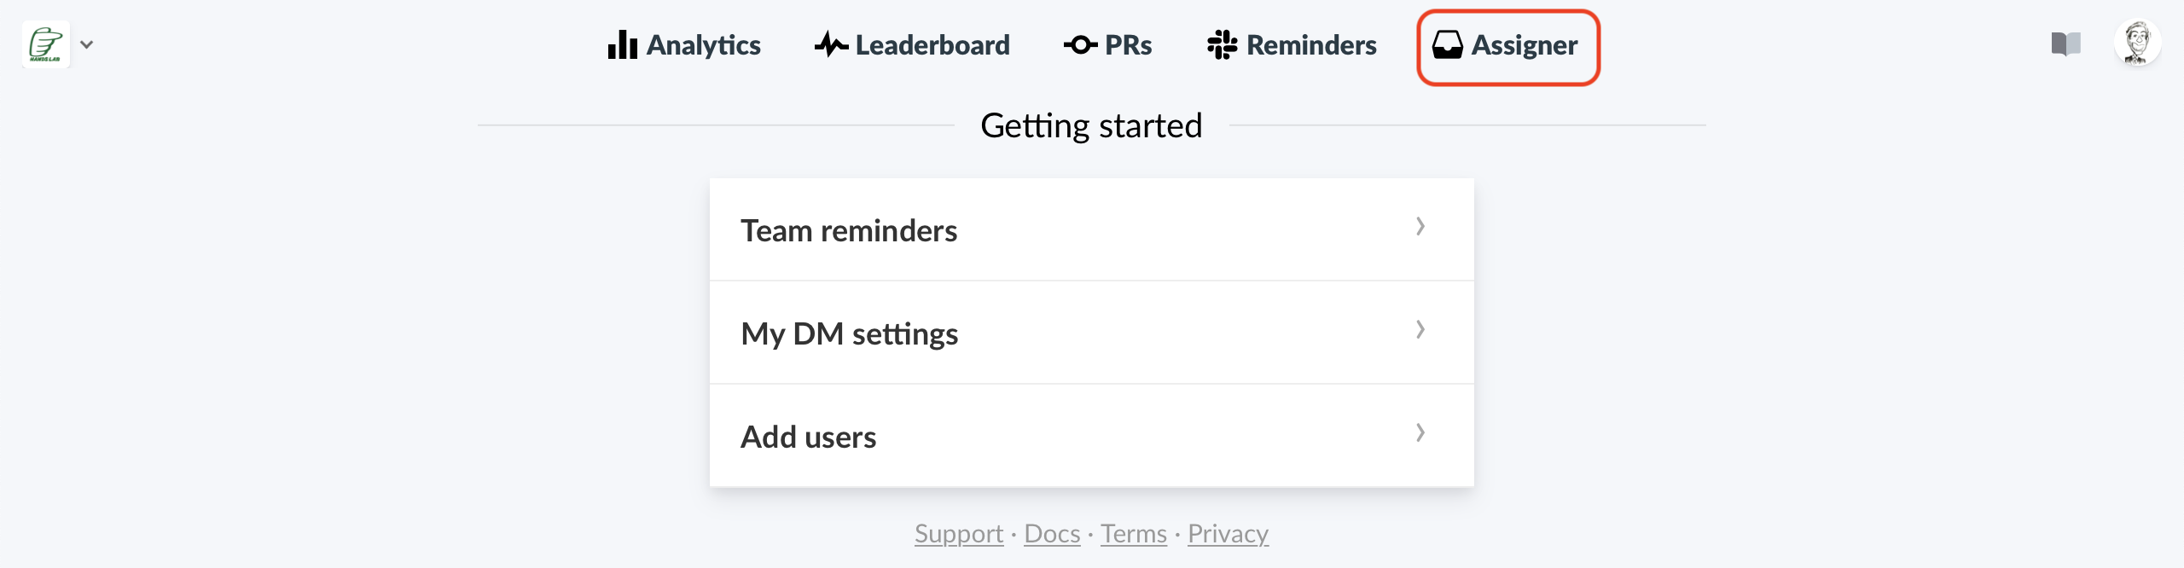
Task: Switch to the Leaderboard tab
Action: pos(912,44)
